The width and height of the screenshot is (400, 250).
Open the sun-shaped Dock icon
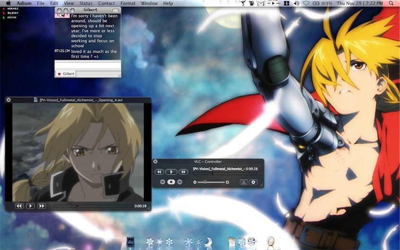point(198,242)
